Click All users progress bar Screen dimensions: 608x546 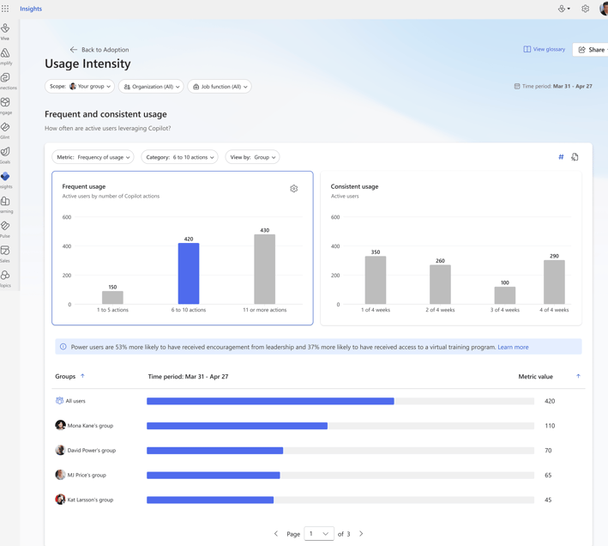click(x=340, y=401)
